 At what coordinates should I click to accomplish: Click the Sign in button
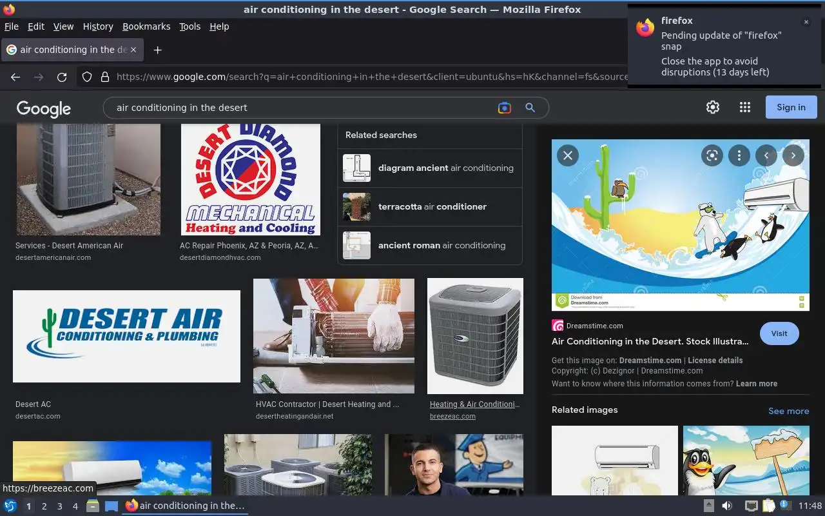[x=791, y=107]
